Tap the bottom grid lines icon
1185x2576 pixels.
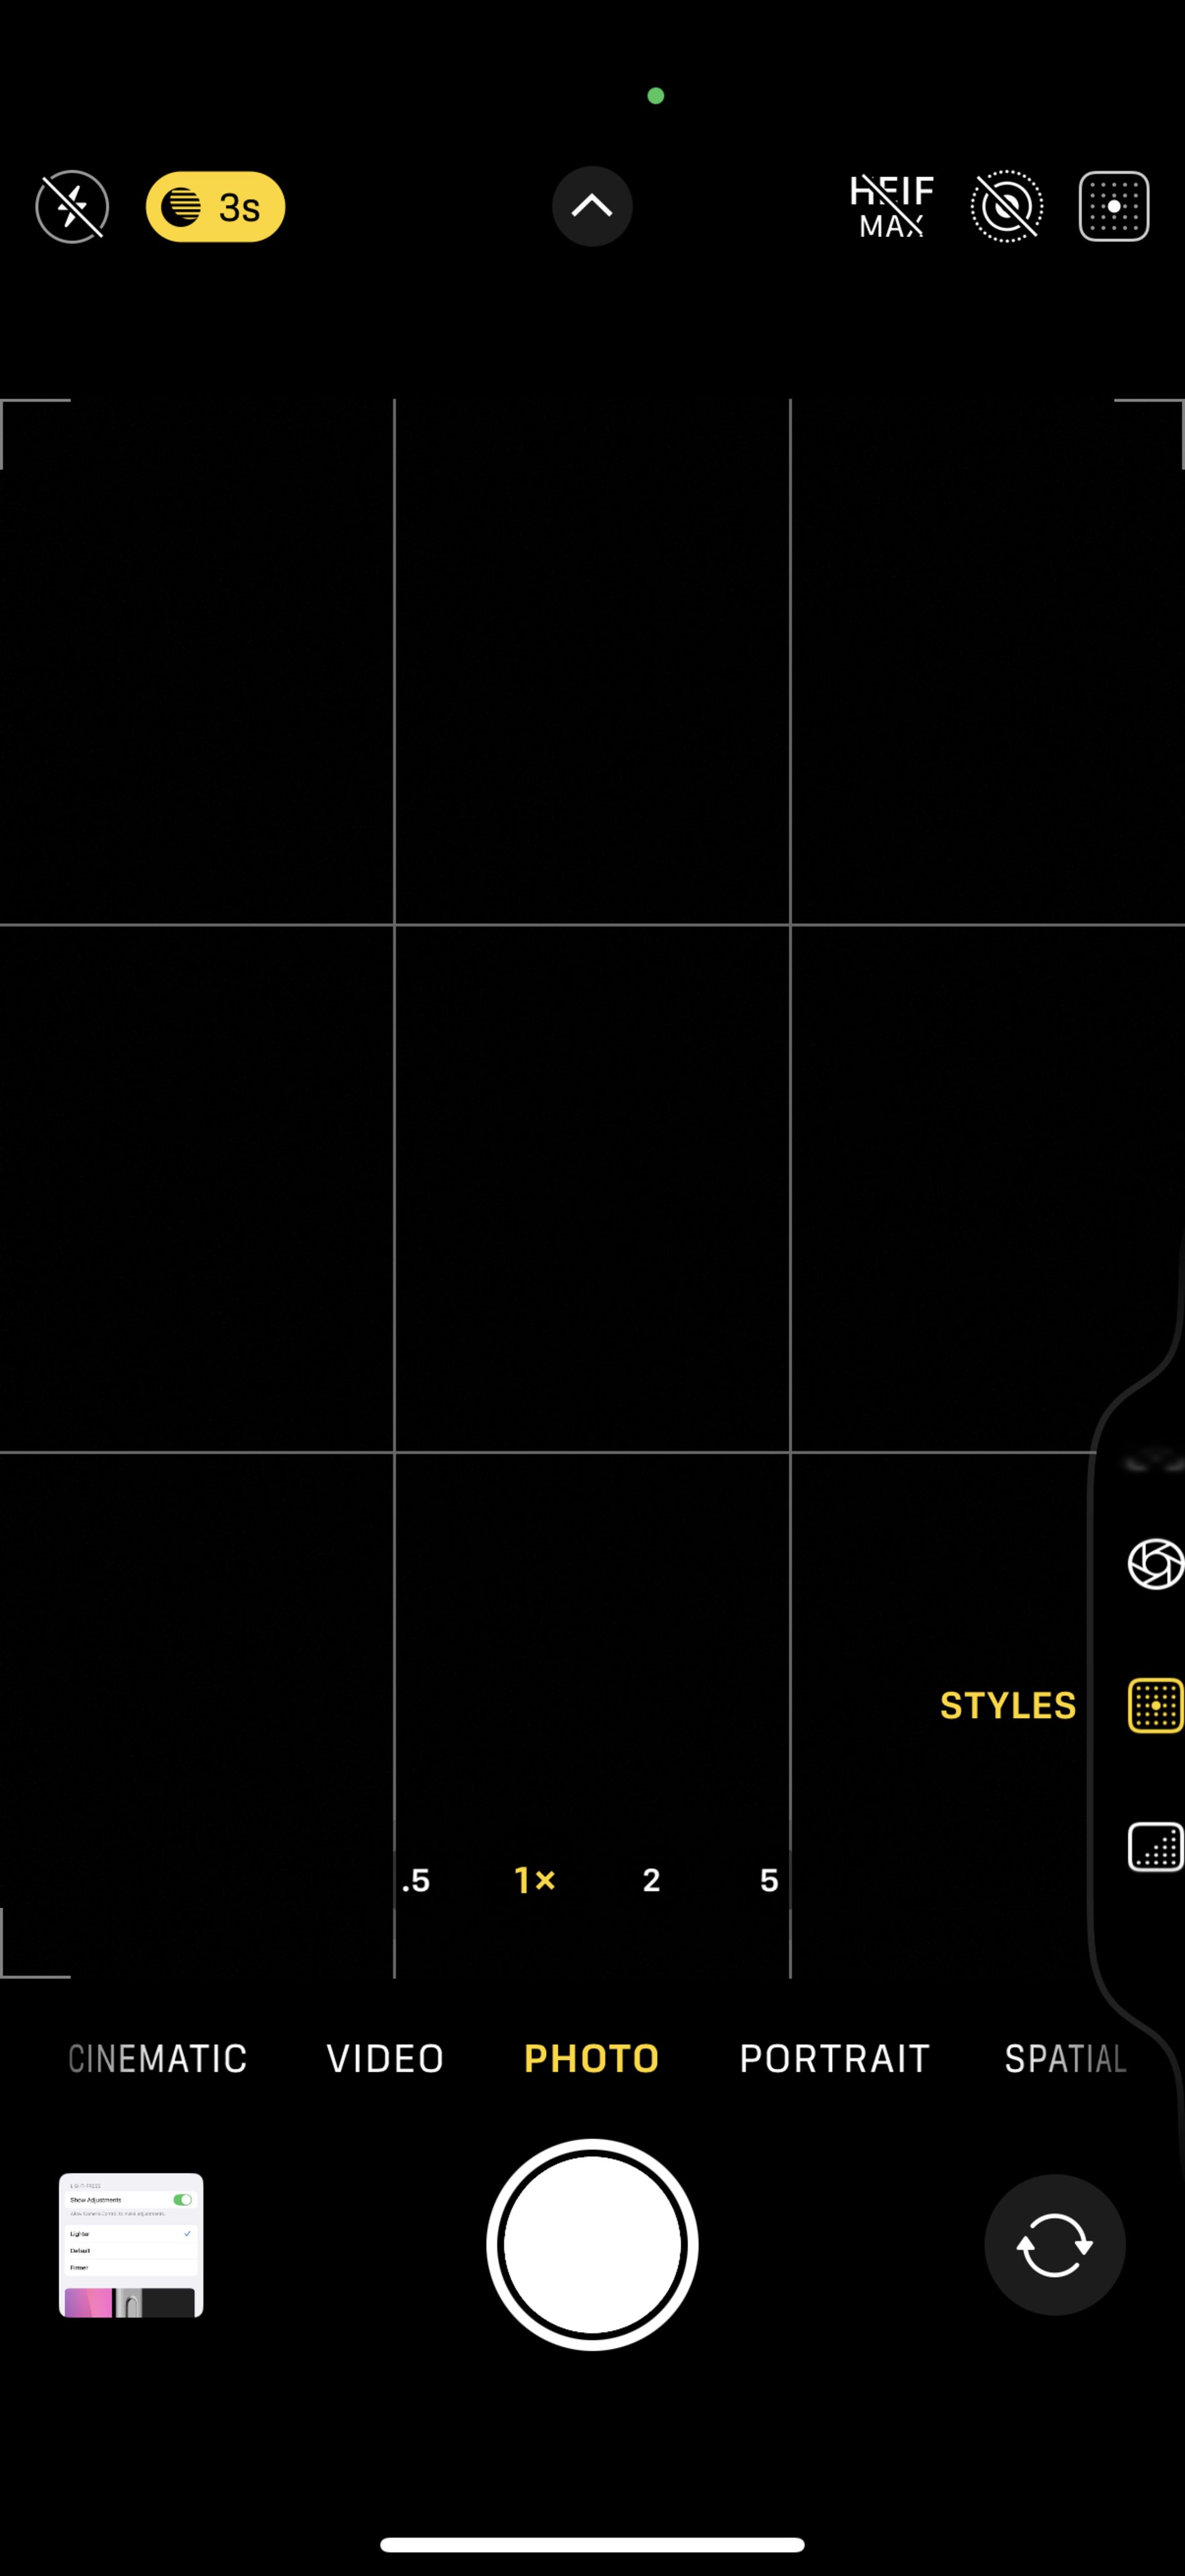[x=1150, y=1845]
